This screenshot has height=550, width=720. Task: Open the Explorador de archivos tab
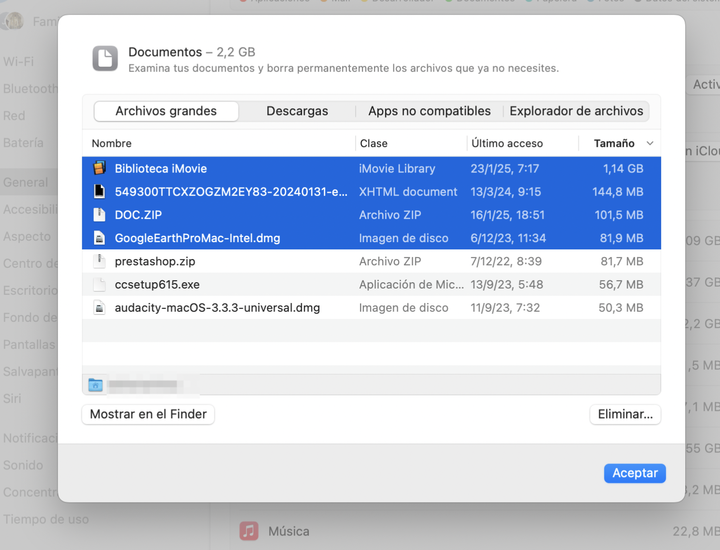576,111
